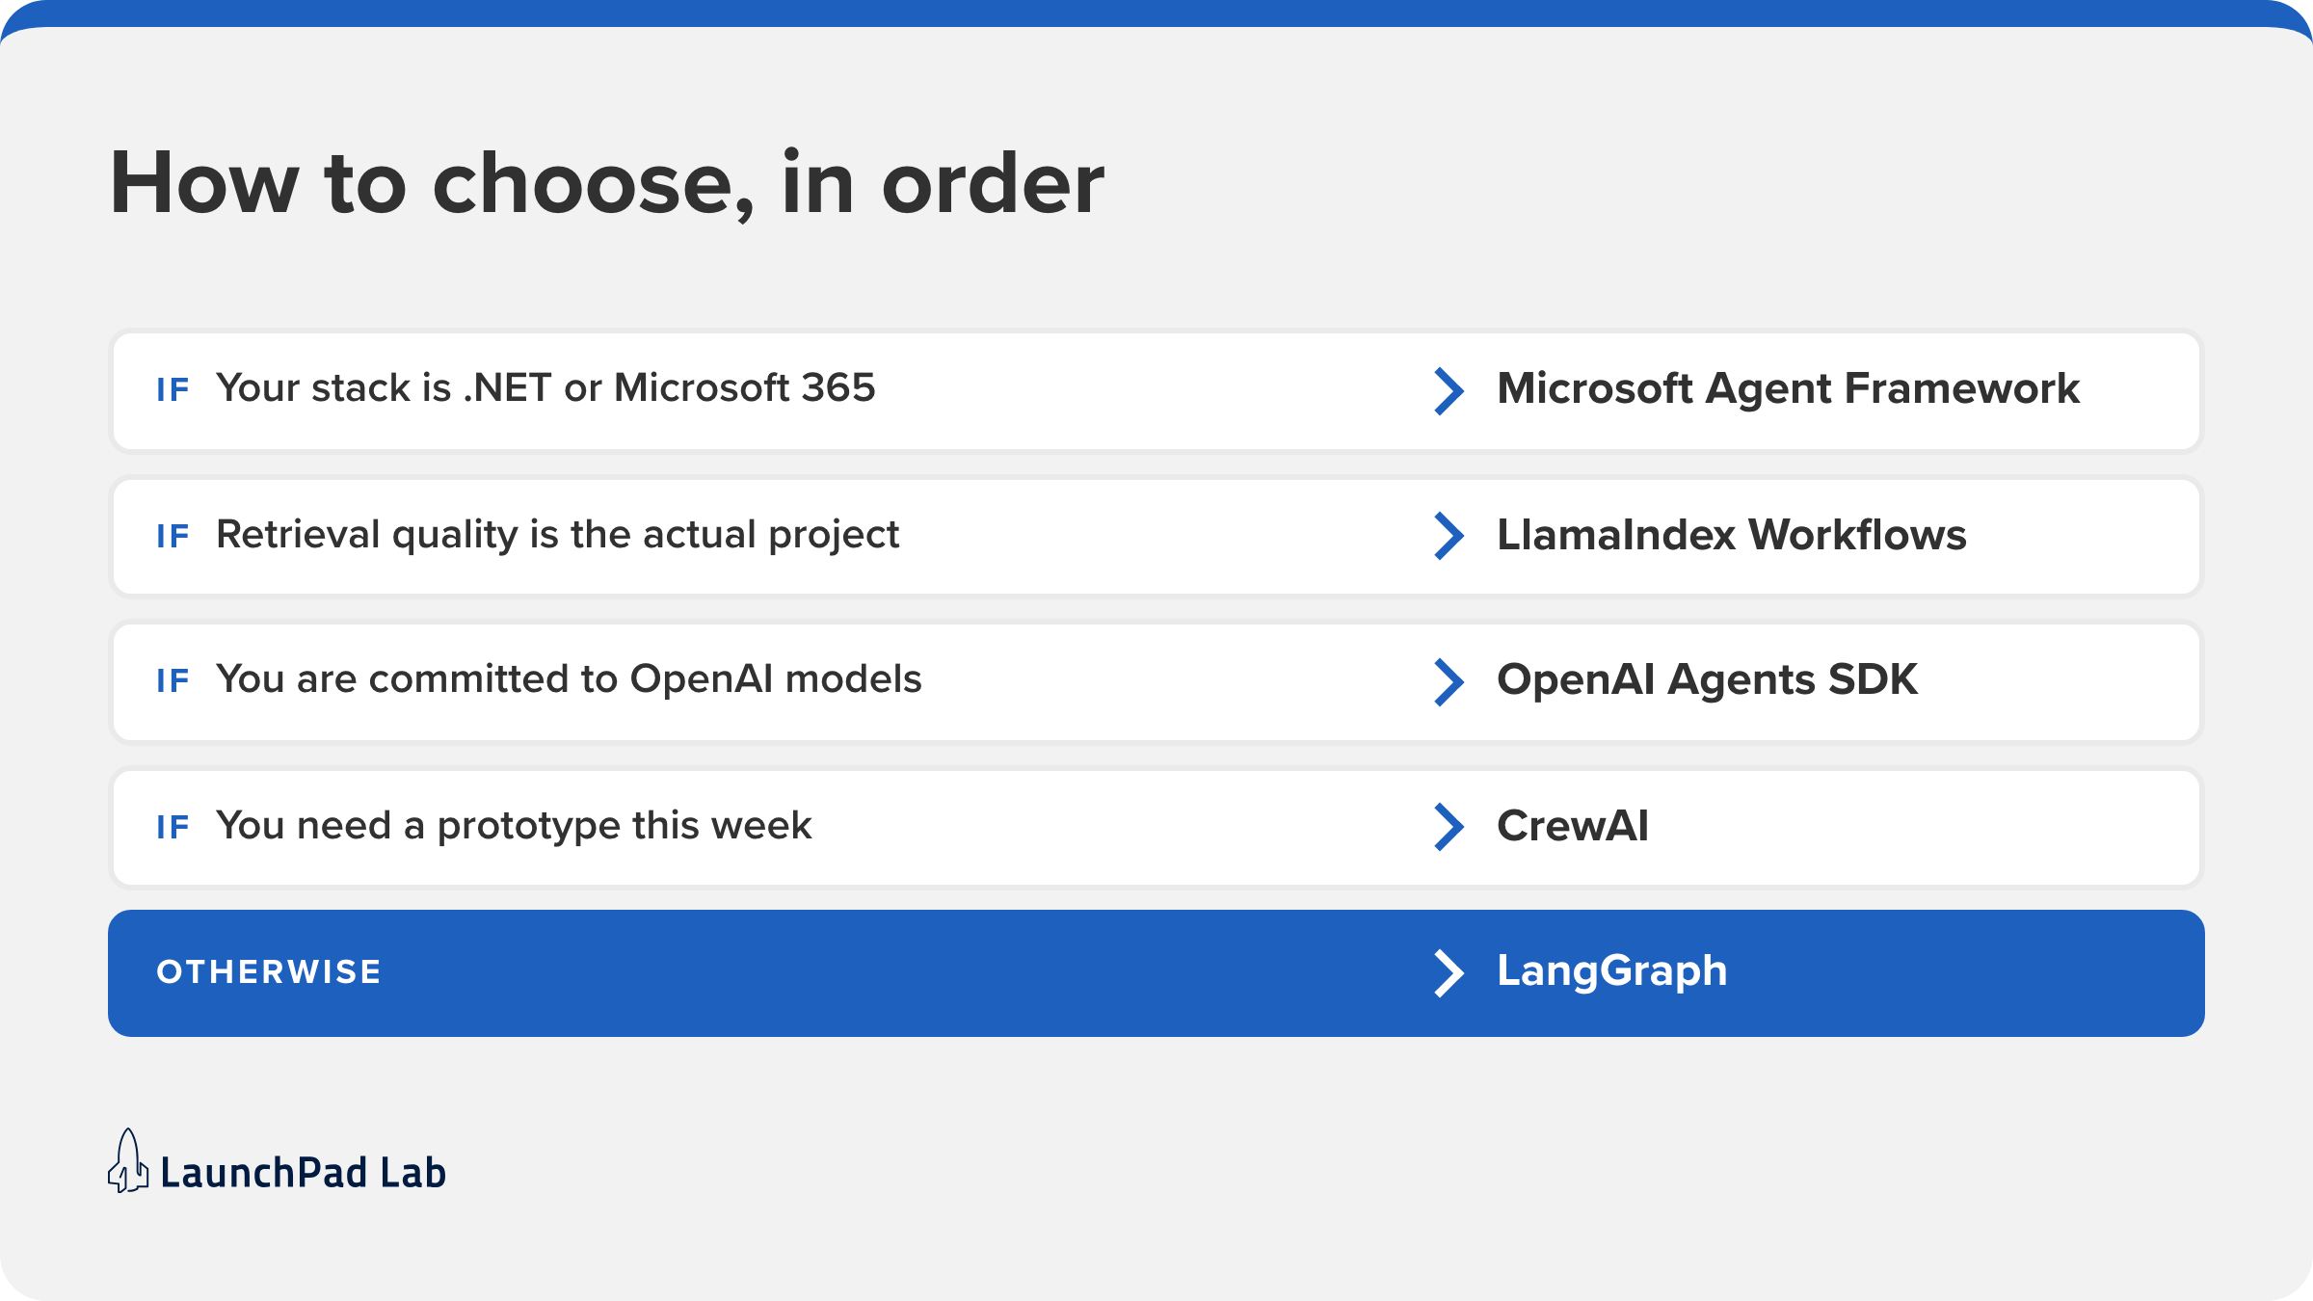2313x1301 pixels.
Task: Select the LlamaIndex Workflows text
Action: click(1731, 535)
